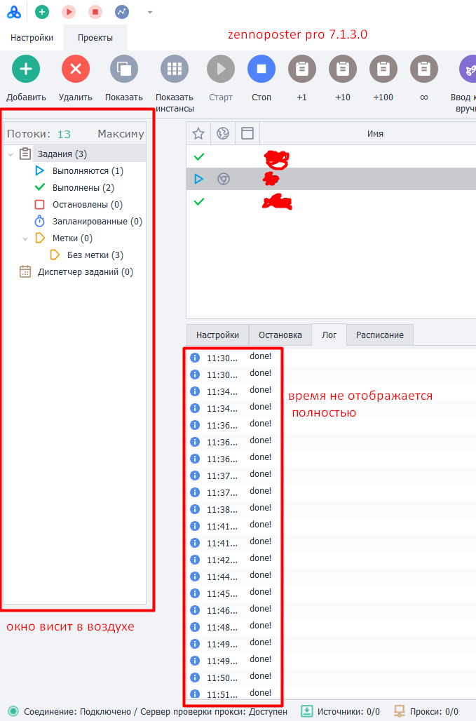Click the Максимум label in threads panel

[121, 134]
